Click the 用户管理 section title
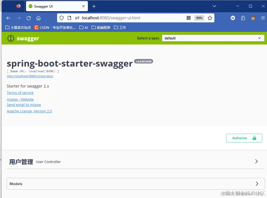Viewport: 267px width, 198px height. 21,162
